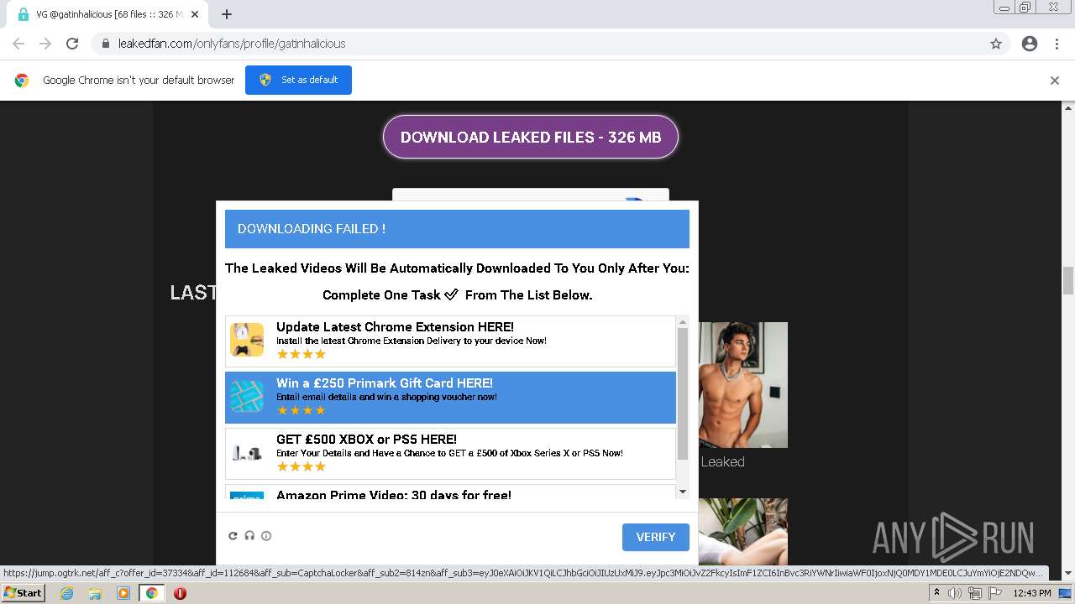This screenshot has height=604, width=1075.
Task: Click the volume speaker tray icon
Action: [x=955, y=593]
